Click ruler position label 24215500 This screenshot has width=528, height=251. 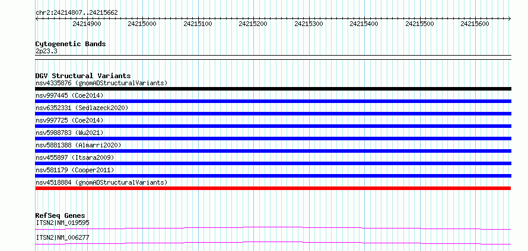(419, 24)
